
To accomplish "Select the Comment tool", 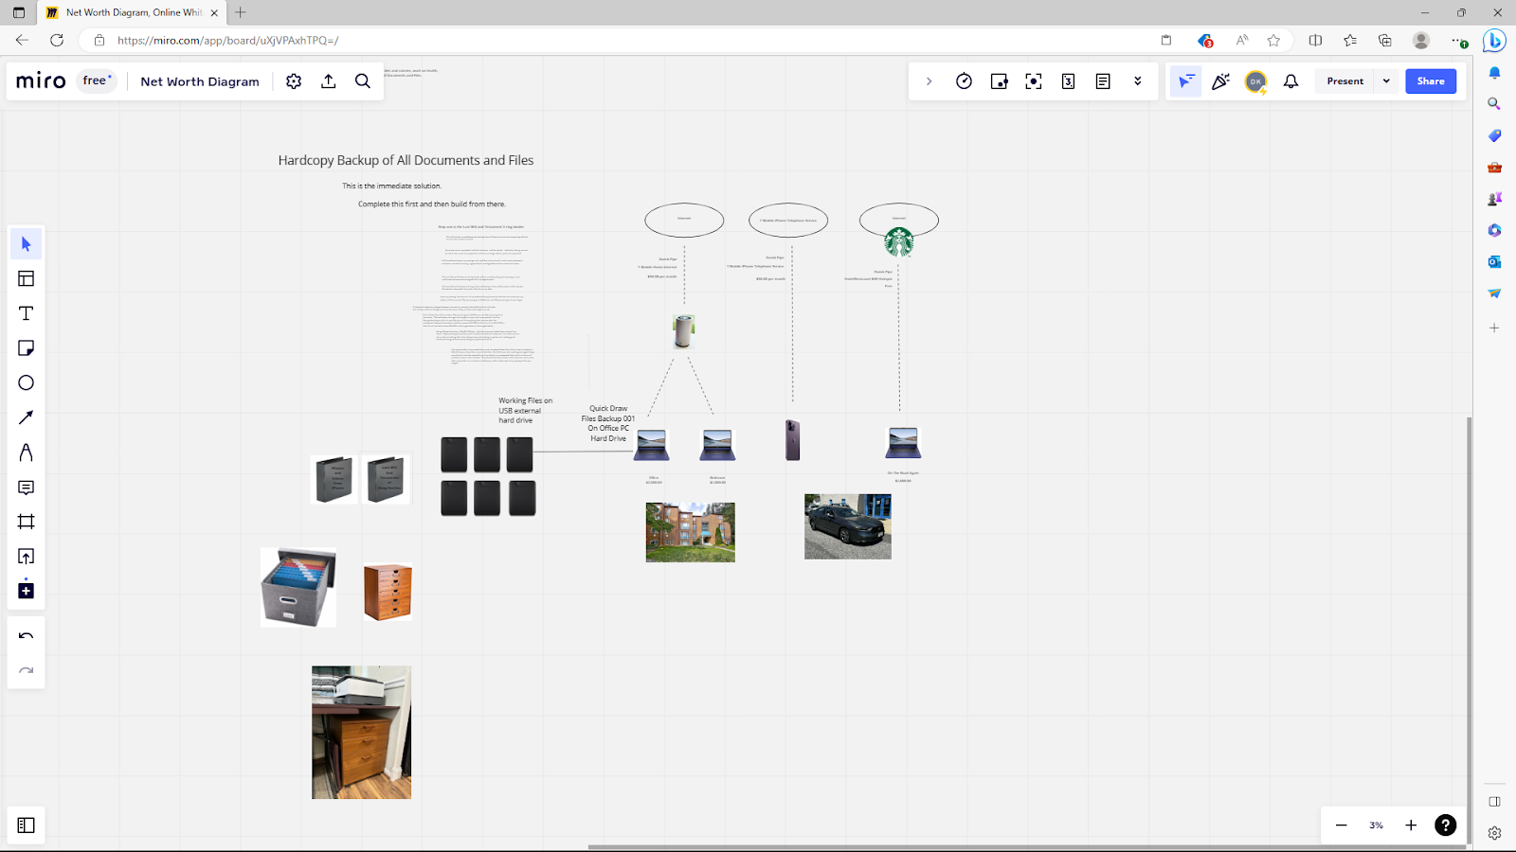I will [26, 488].
